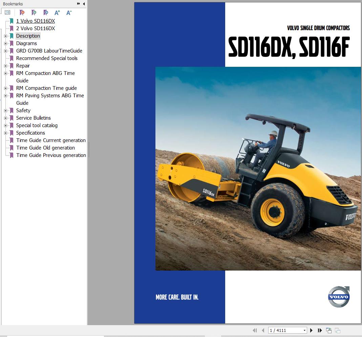Open the Repair bookmark

pos(23,66)
